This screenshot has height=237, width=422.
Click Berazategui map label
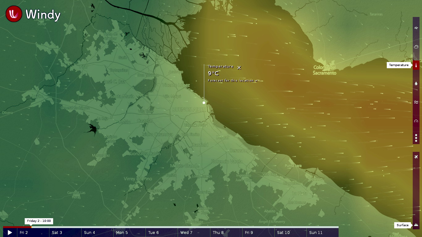242,151
